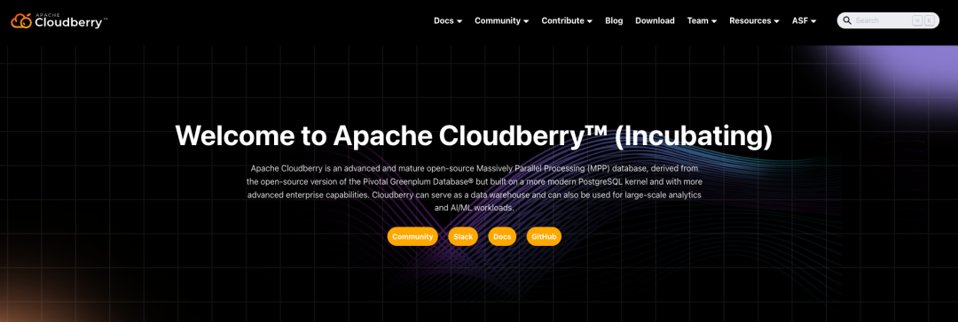The width and height of the screenshot is (958, 322).
Task: Open the Docs dropdown menu
Action: pyautogui.click(x=448, y=20)
